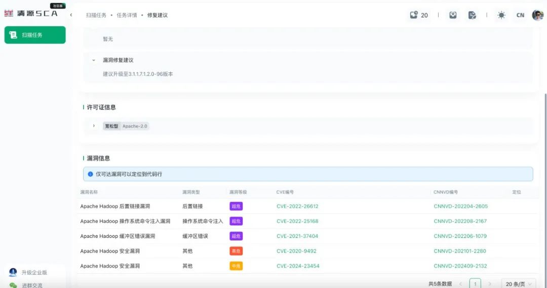The height and width of the screenshot is (288, 547).
Task: Select page 1 in pagination
Action: pos(475,283)
